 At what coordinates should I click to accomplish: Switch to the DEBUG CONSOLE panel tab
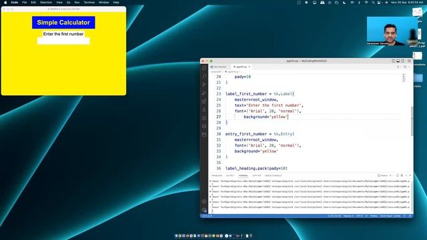coord(273,175)
